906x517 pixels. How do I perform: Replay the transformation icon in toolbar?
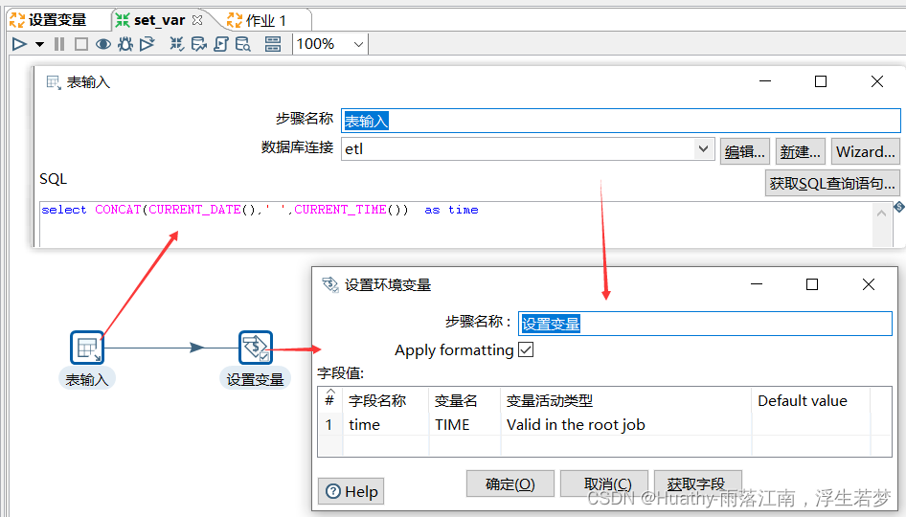pos(147,44)
